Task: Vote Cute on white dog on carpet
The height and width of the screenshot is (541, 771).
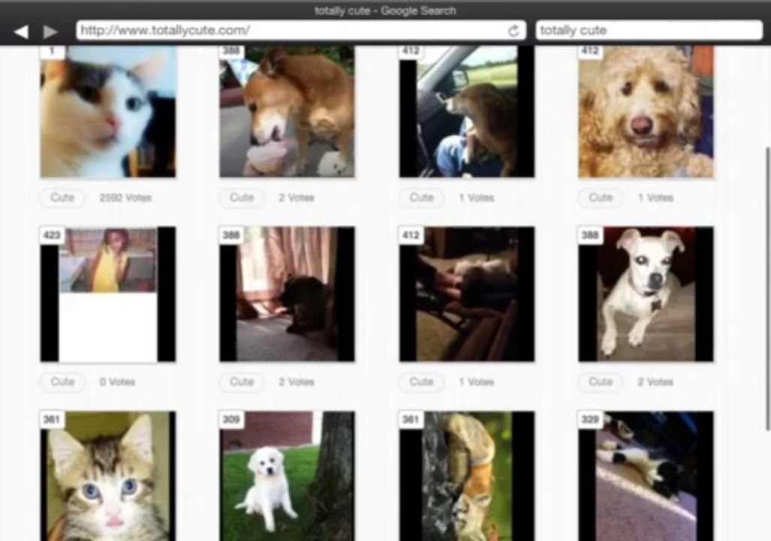Action: point(601,382)
